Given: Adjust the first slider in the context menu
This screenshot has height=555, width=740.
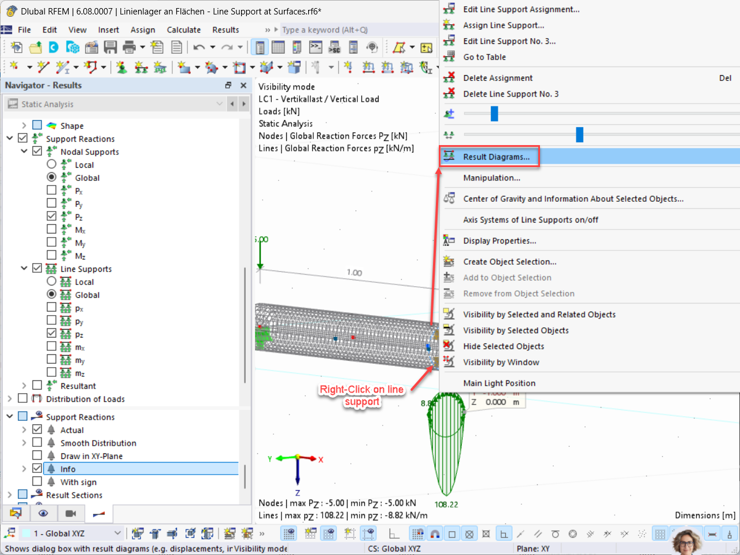Looking at the screenshot, I should pyautogui.click(x=494, y=113).
